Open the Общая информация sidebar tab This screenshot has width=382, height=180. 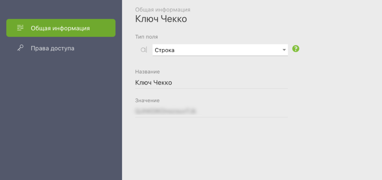61,28
